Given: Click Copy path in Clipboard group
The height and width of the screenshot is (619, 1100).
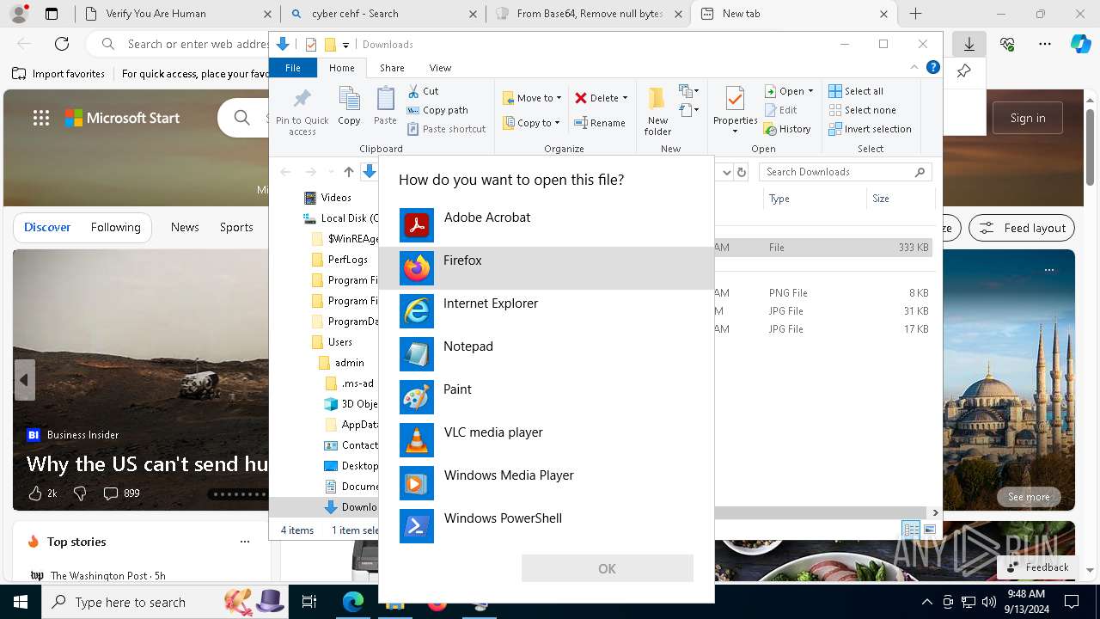Looking at the screenshot, I should [437, 110].
